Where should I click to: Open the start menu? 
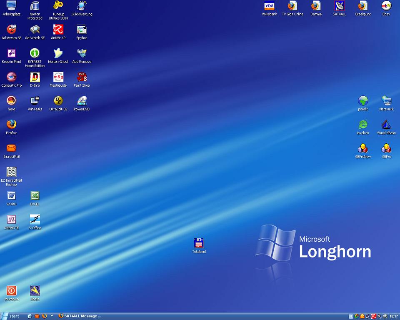pyautogui.click(x=11, y=316)
